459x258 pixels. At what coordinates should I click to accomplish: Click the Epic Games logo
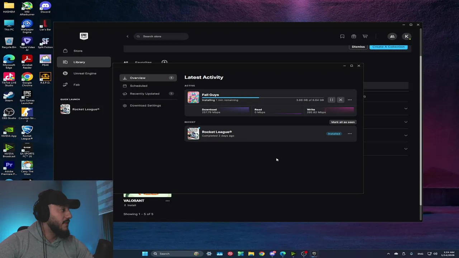(x=84, y=36)
